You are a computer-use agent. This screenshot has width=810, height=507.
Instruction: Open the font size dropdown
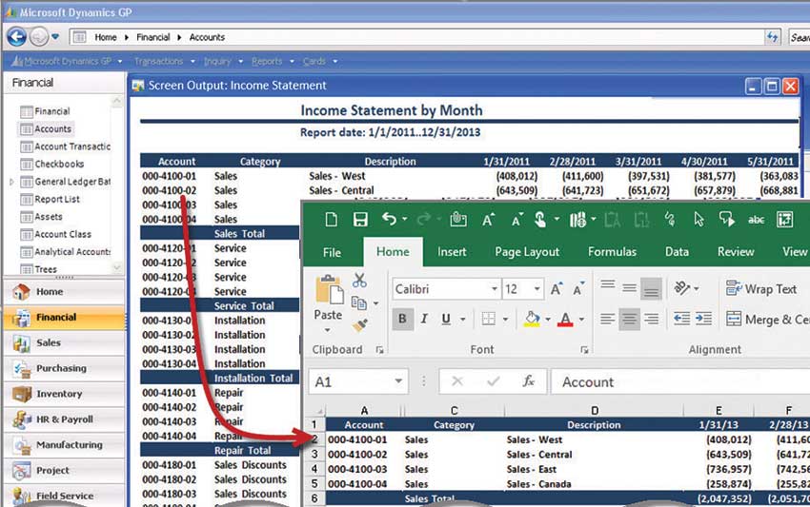pyautogui.click(x=536, y=288)
